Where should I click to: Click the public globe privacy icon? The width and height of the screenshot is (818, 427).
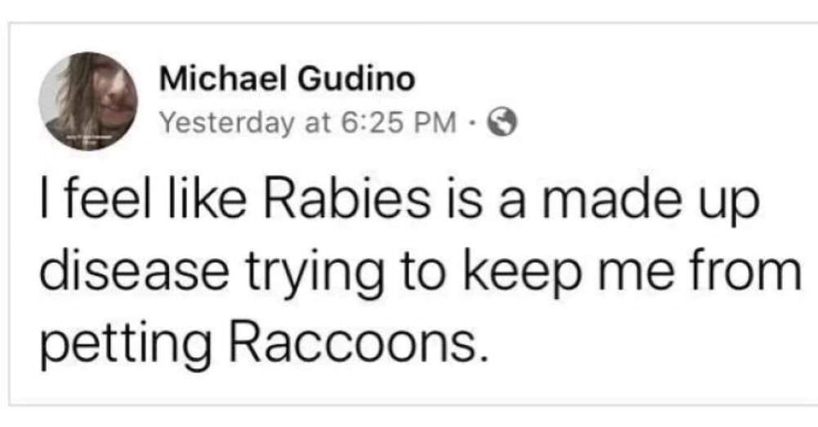(x=501, y=122)
